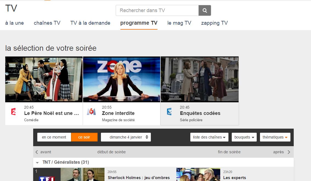Collapse the TNT / Généralistes section
311x181 pixels.
pyautogui.click(x=37, y=163)
